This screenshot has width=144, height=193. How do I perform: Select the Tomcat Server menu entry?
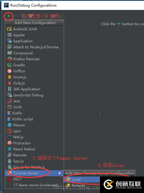coord(34,173)
